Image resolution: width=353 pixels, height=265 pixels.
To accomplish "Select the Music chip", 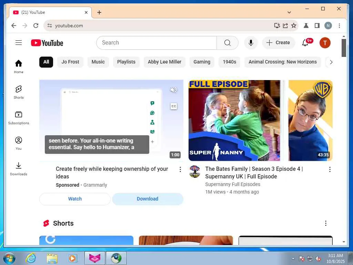I will tap(98, 62).
